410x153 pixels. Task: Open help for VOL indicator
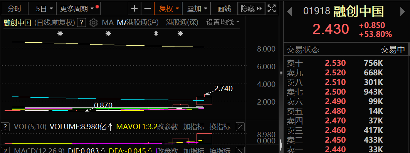tap(5, 127)
